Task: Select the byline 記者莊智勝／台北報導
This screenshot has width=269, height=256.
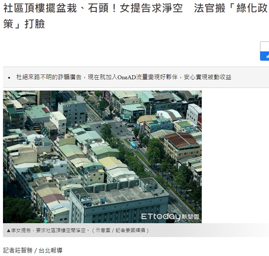Action: [33, 250]
